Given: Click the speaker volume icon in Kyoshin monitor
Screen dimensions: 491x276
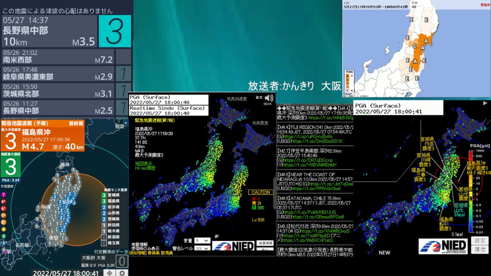Looking at the screenshot, I should click(269, 98).
